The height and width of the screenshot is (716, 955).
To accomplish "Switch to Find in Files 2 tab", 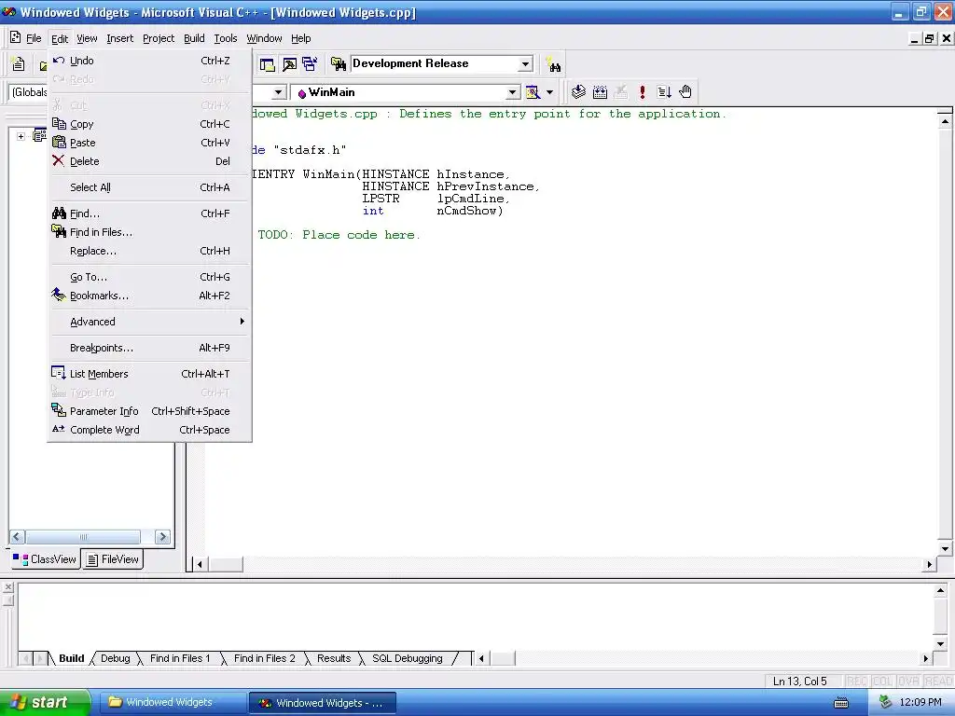I will [264, 658].
